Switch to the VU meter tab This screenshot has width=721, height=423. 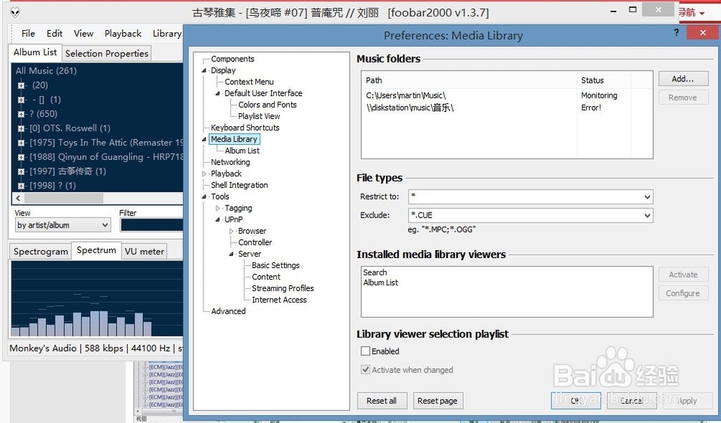(144, 251)
